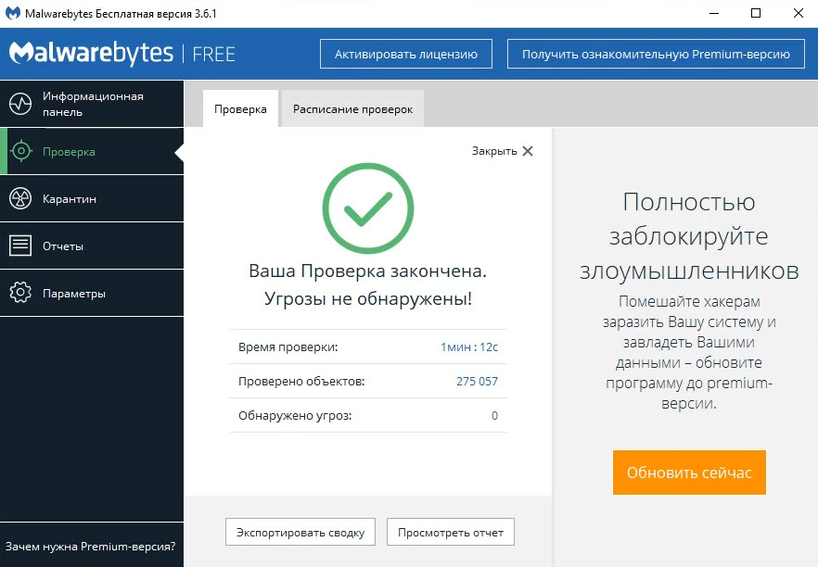Image resolution: width=818 pixels, height=567 pixels.
Task: Click the Обнаружено угроз label
Action: [295, 416]
